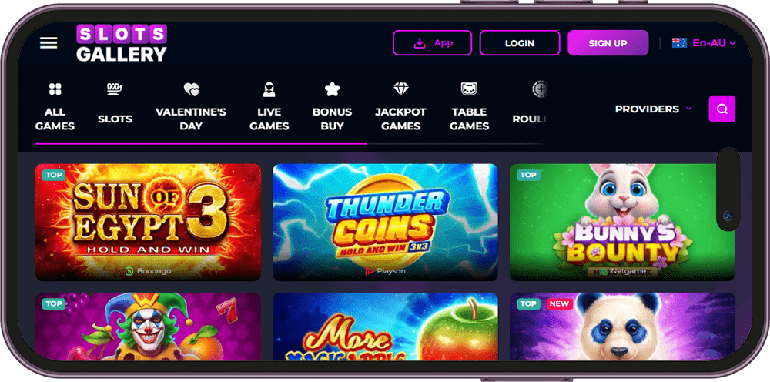Viewport: 770px width, 382px height.
Task: Open the hamburger menu icon
Action: (x=49, y=42)
